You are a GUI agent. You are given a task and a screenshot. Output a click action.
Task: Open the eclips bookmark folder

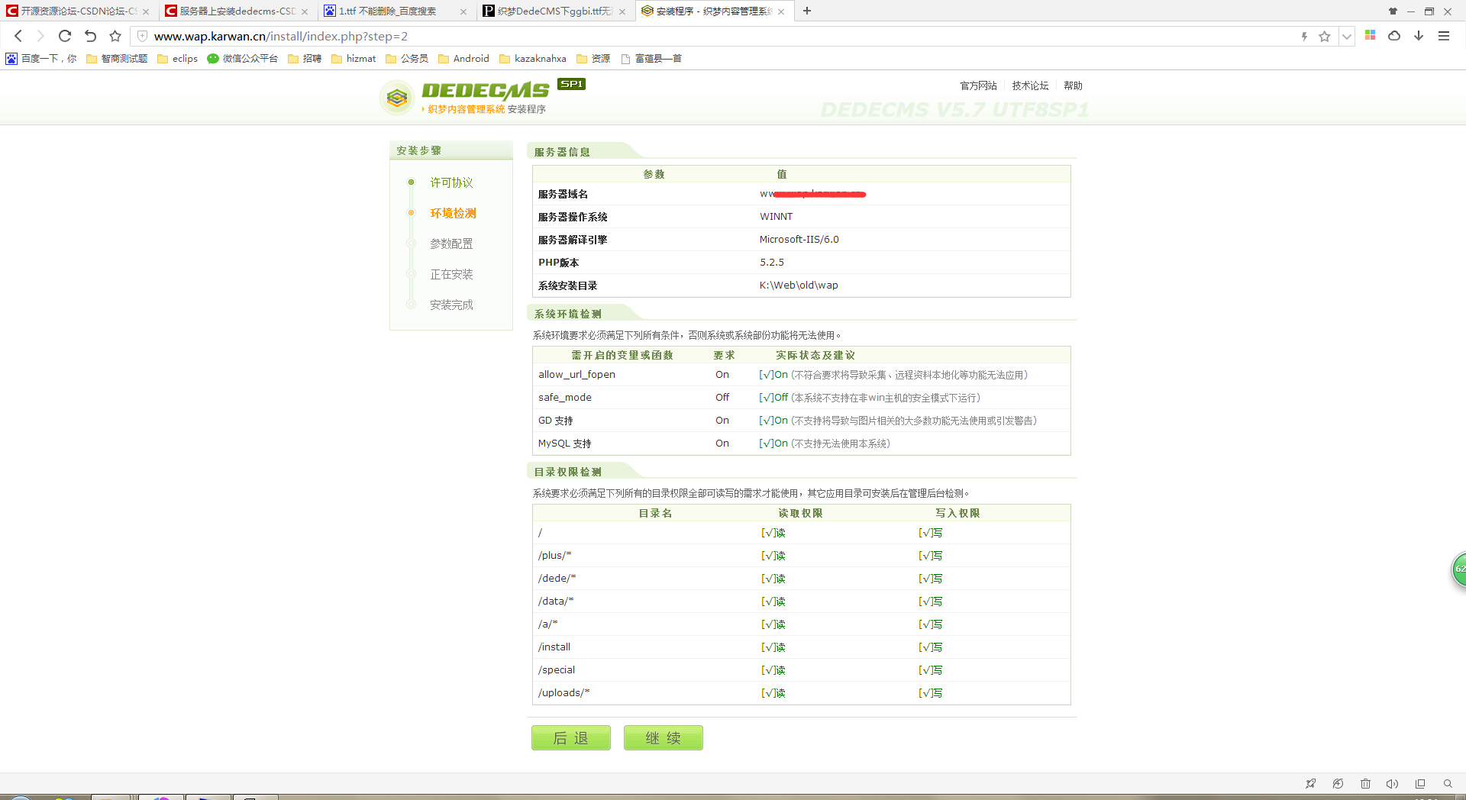coord(177,58)
